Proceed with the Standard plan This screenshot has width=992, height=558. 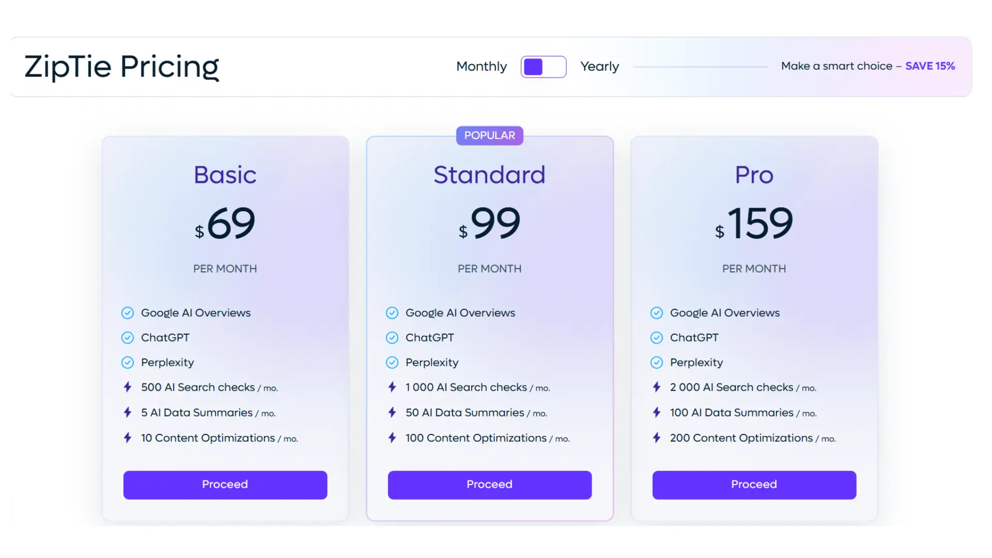click(489, 485)
